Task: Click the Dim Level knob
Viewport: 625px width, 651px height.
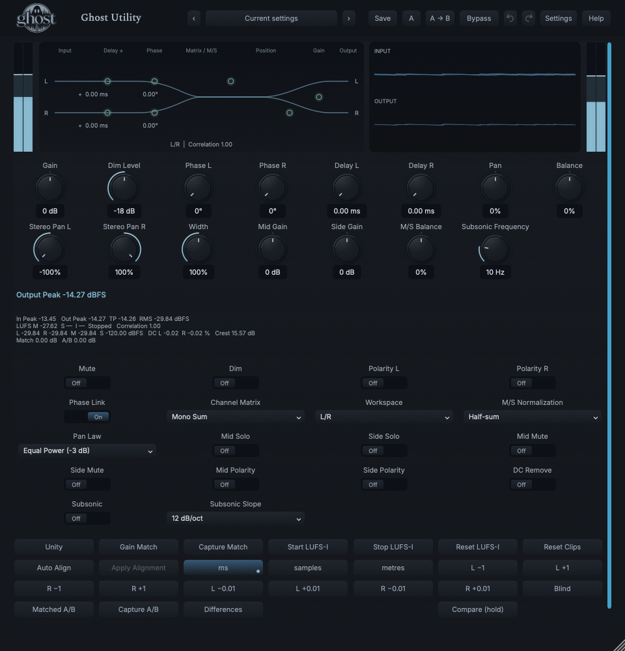Action: click(x=124, y=188)
